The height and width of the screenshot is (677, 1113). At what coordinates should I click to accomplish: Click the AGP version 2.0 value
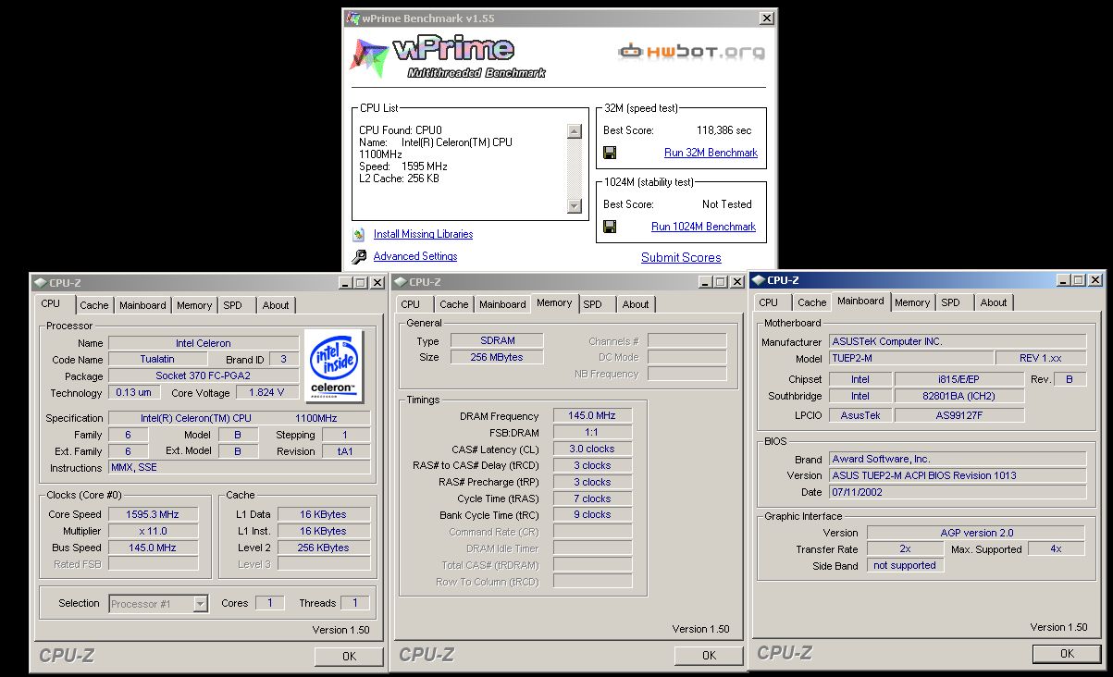(976, 533)
